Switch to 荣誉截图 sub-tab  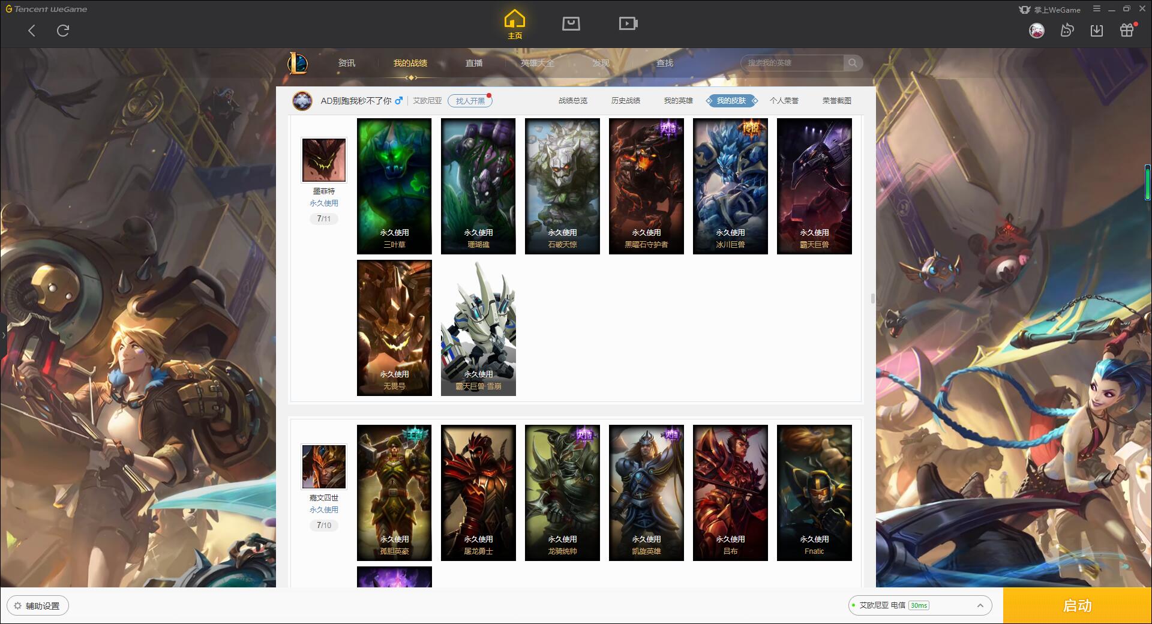coord(837,101)
